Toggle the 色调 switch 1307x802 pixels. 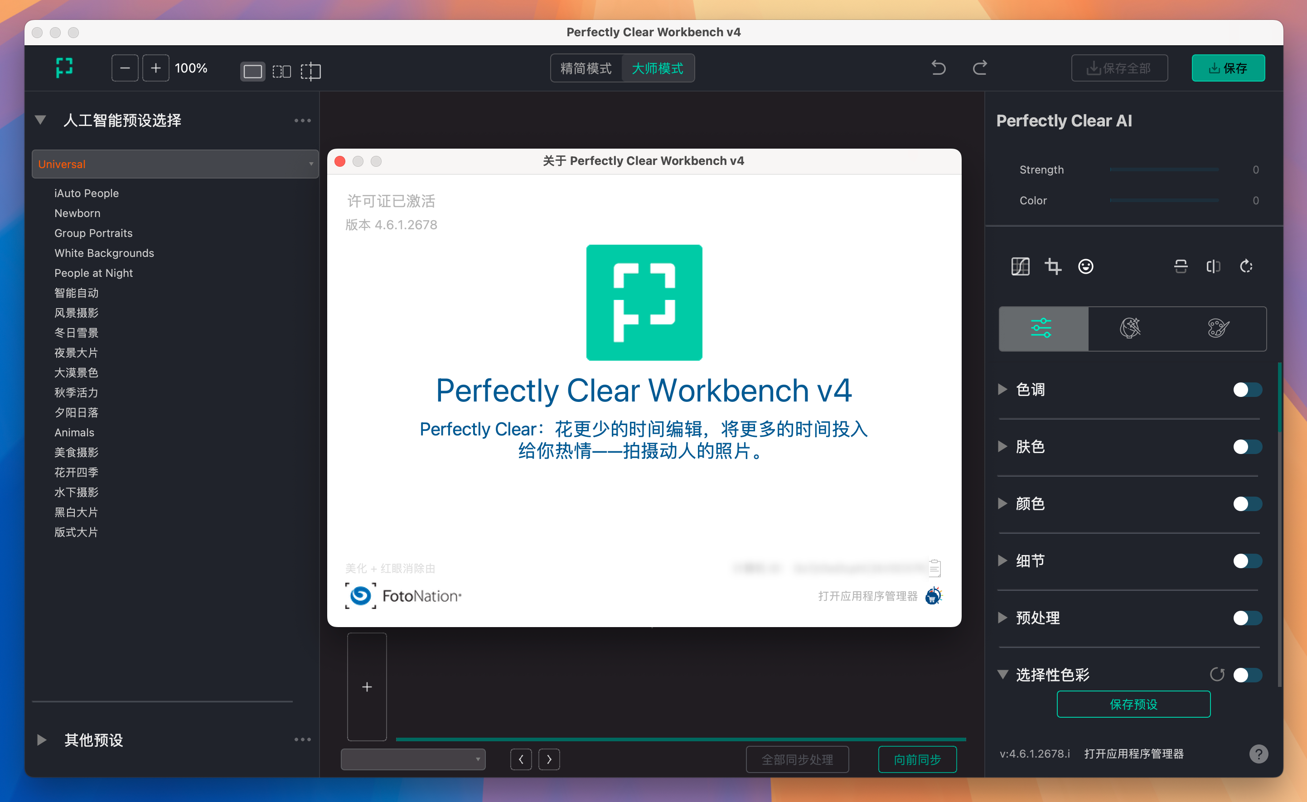(x=1247, y=390)
